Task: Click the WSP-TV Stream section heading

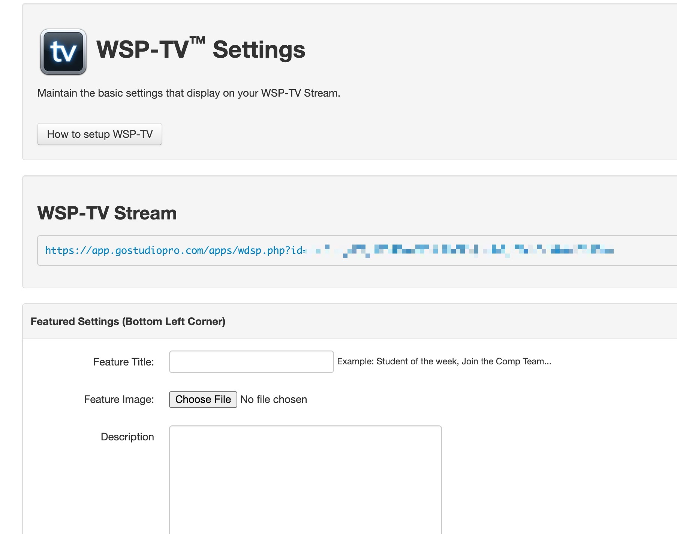Action: pos(107,213)
